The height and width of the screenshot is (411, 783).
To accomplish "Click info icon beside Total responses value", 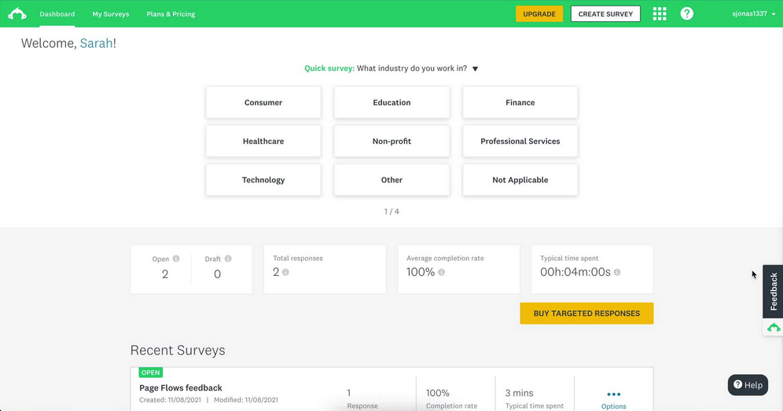I will [285, 273].
